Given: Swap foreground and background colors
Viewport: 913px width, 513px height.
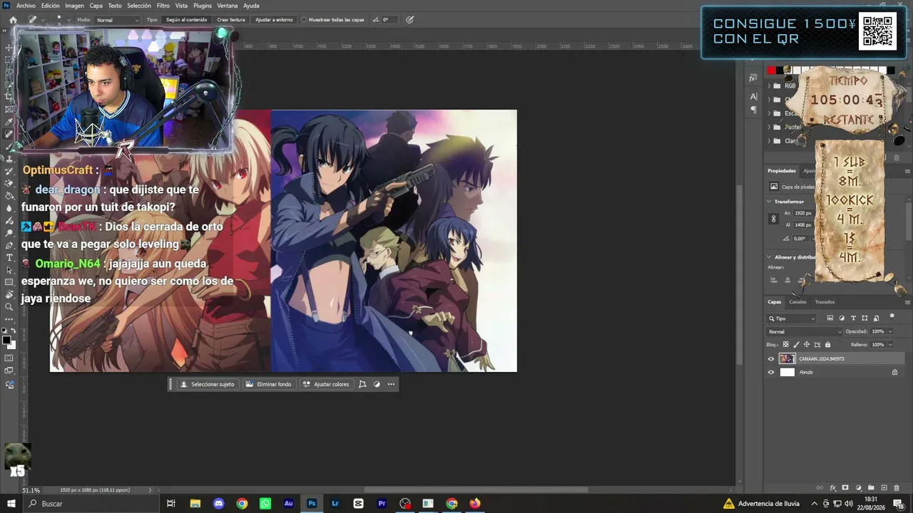Looking at the screenshot, I should pos(14,331).
